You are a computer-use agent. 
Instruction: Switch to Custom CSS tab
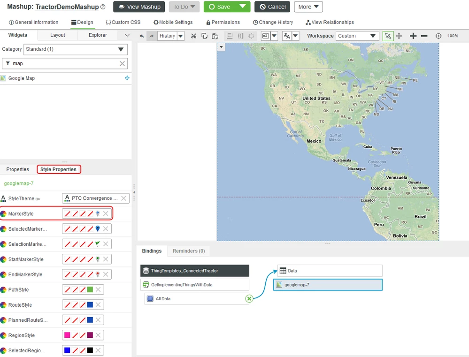(123, 23)
